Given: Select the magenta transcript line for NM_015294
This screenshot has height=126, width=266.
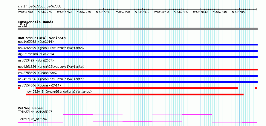Looking at the screenshot, I should 137,122.
